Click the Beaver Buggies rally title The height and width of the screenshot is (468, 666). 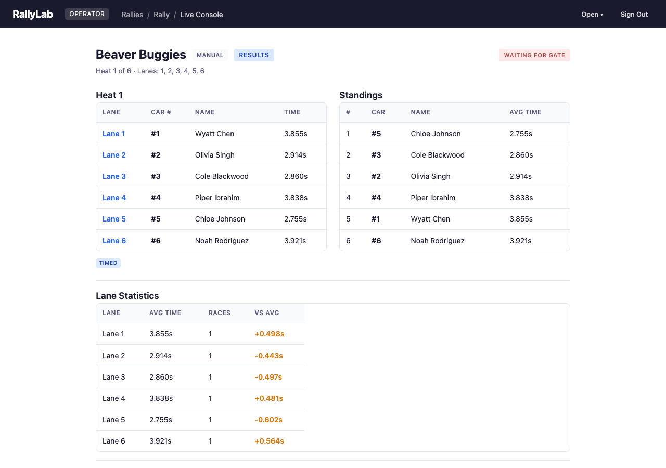pos(140,54)
